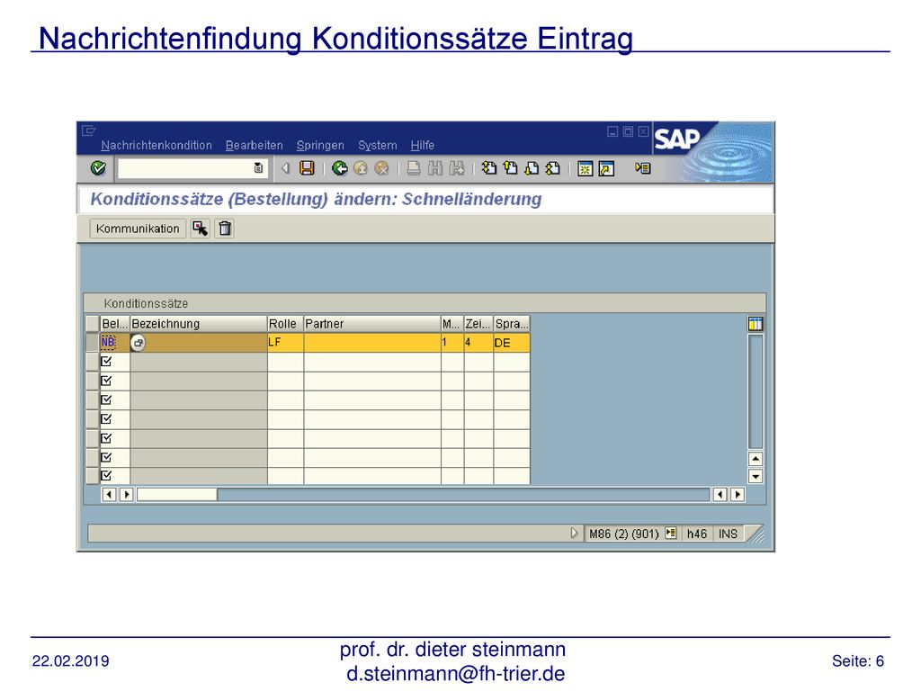921x691 pixels.
Task: Select the Zei... column header
Action: [478, 324]
